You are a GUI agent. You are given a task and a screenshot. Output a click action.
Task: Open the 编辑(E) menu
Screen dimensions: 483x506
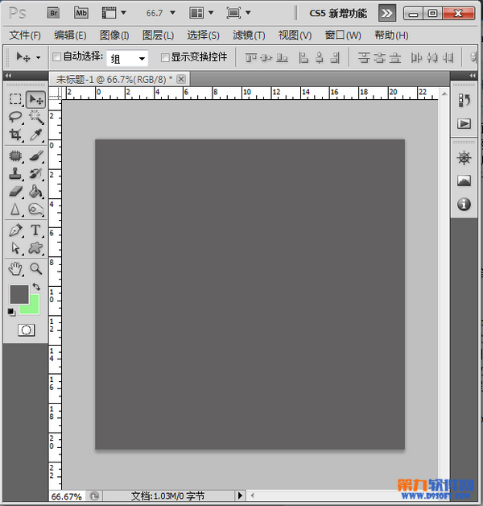[70, 35]
